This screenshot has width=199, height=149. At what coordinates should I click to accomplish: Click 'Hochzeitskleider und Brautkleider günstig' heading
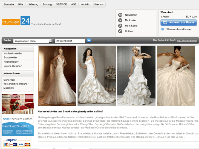(70, 112)
